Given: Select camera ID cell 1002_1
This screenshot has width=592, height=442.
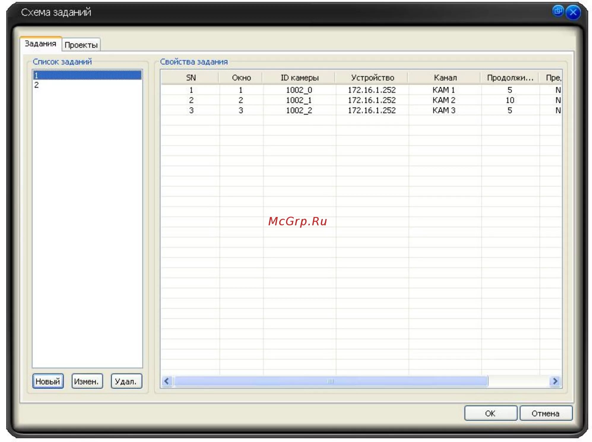Looking at the screenshot, I should 299,100.
